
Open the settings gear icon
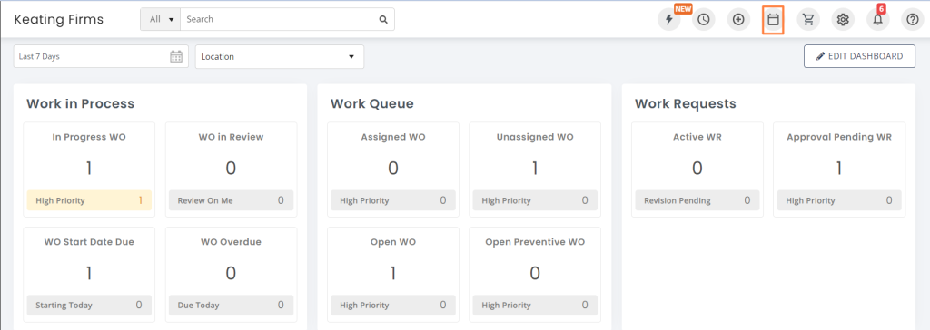(x=843, y=20)
